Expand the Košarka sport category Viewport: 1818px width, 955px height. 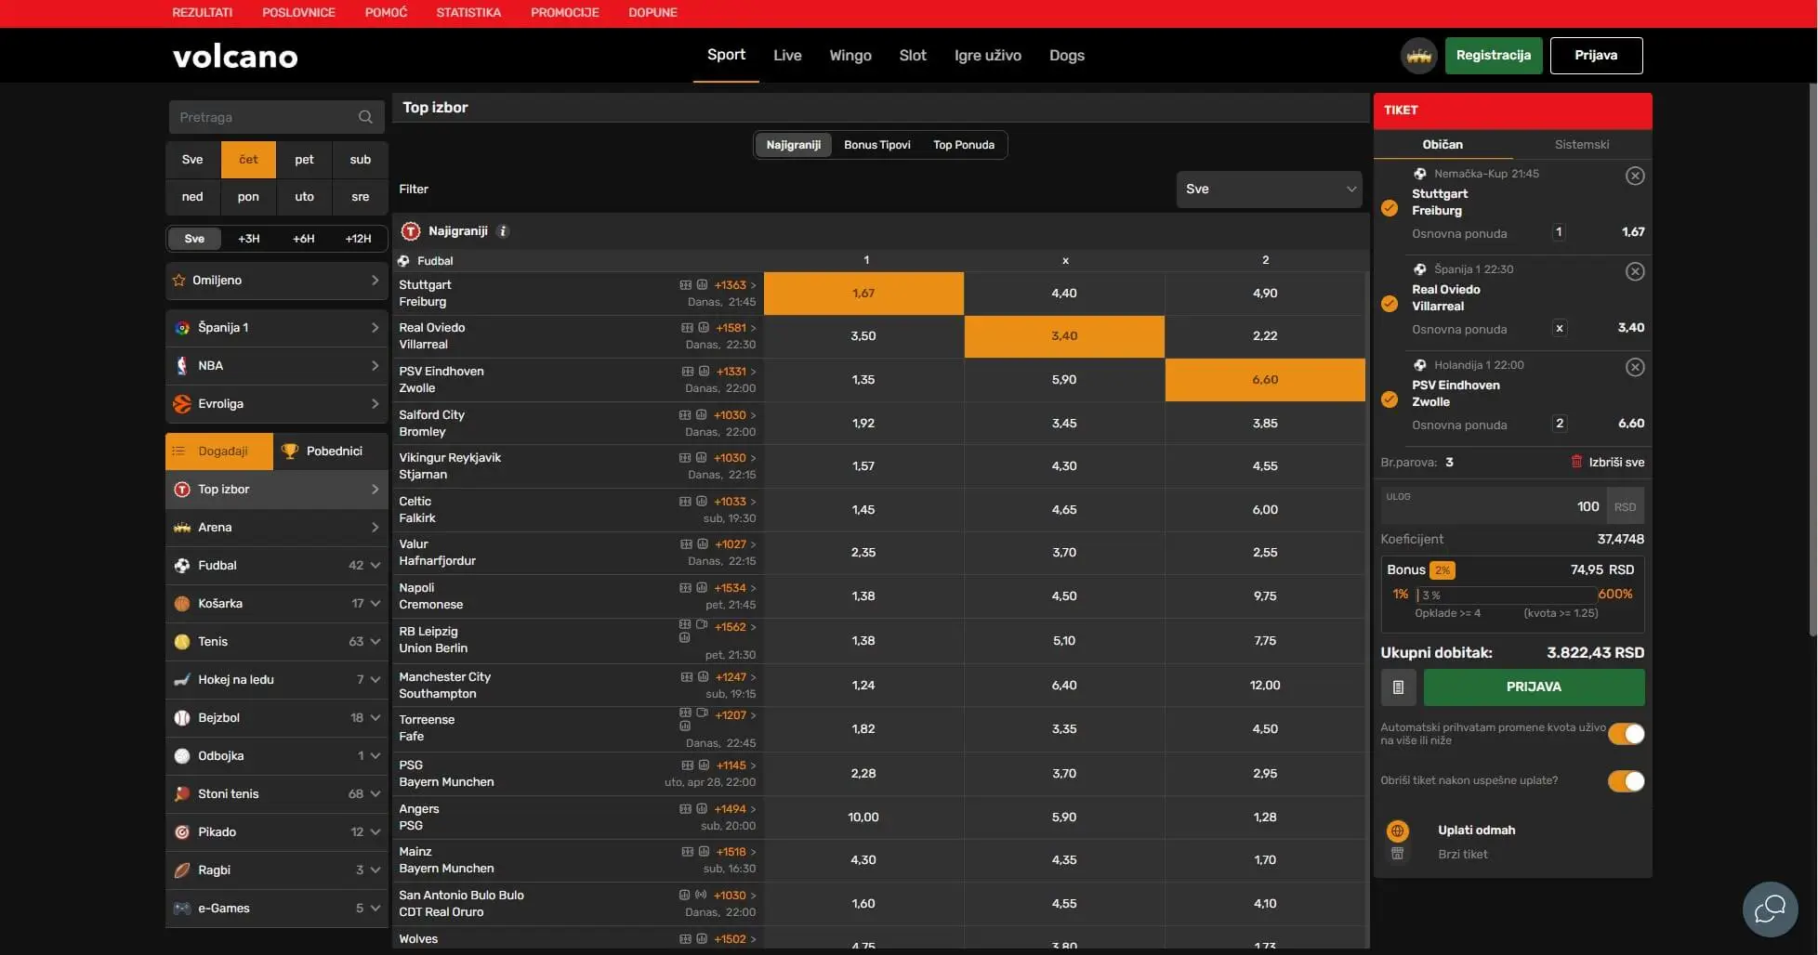pyautogui.click(x=277, y=604)
